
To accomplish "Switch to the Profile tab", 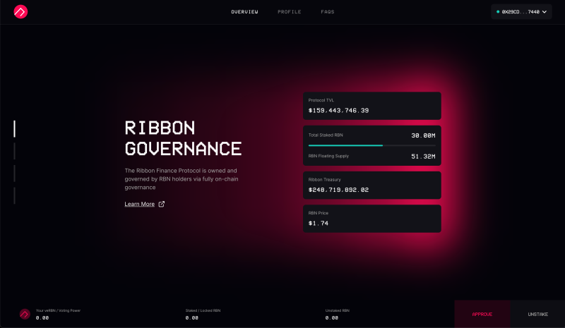I will click(x=290, y=12).
